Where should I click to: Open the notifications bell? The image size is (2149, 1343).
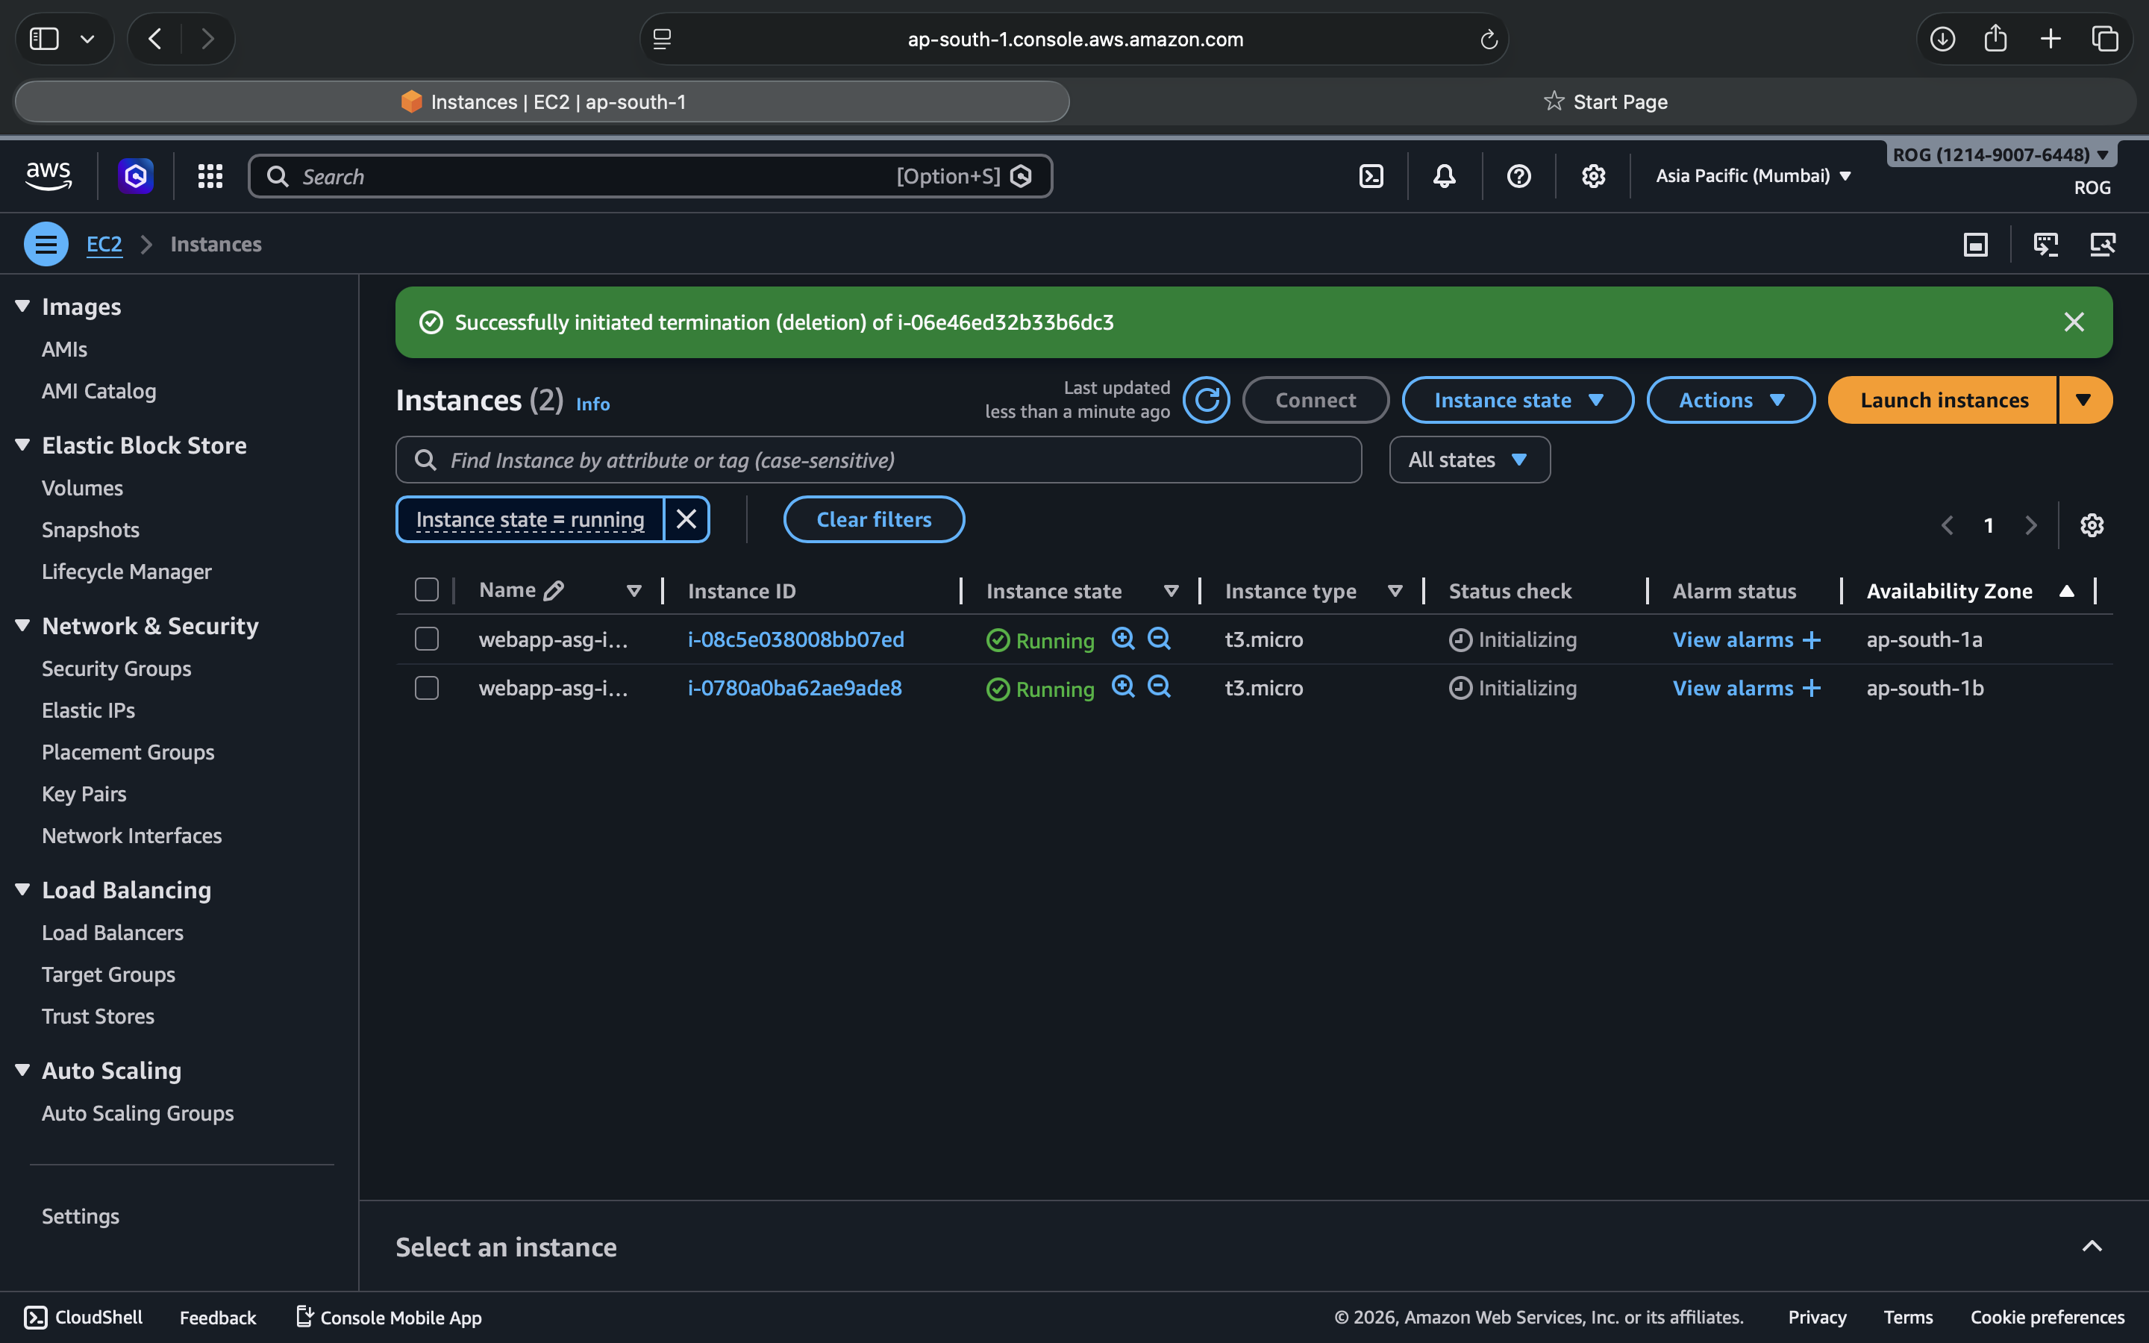click(1444, 176)
